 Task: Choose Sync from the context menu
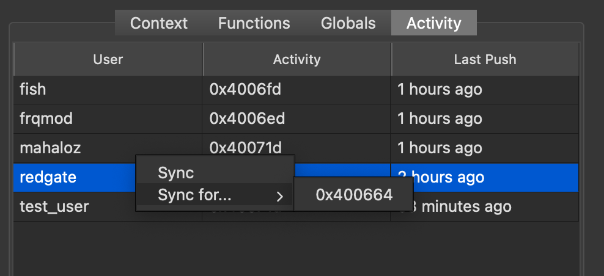(176, 173)
